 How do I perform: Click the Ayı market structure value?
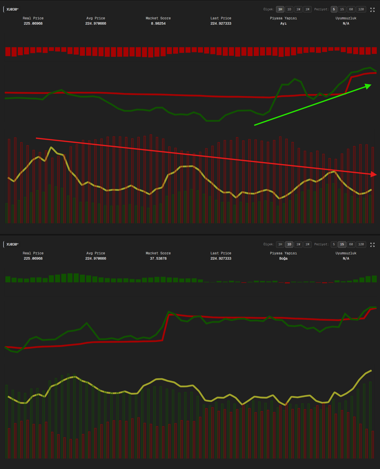pyautogui.click(x=284, y=23)
